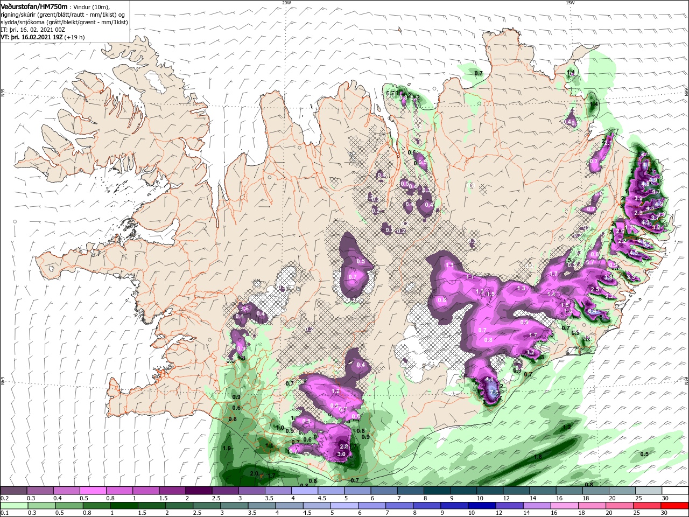The height and width of the screenshot is (517, 689).
Task: Click the Veðurstofan/HM750m map title
Action: (x=34, y=6)
